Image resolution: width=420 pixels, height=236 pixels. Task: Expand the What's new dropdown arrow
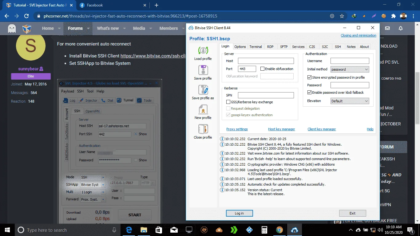[x=124, y=29]
